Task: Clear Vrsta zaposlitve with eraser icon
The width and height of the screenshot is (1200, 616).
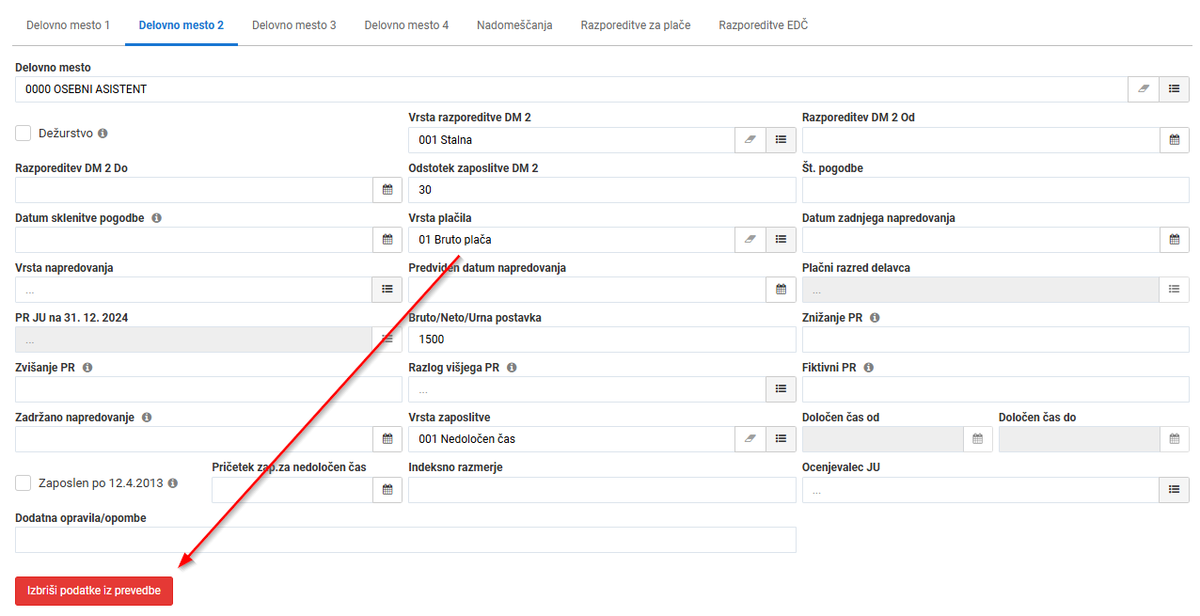Action: pyautogui.click(x=750, y=439)
